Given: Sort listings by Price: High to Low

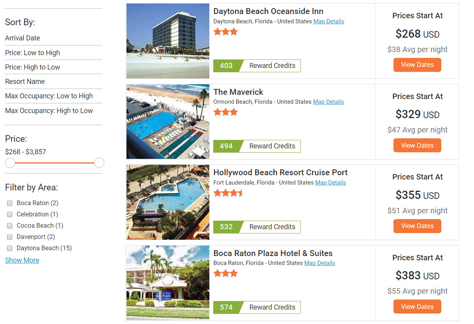Looking at the screenshot, I should coord(33,67).
